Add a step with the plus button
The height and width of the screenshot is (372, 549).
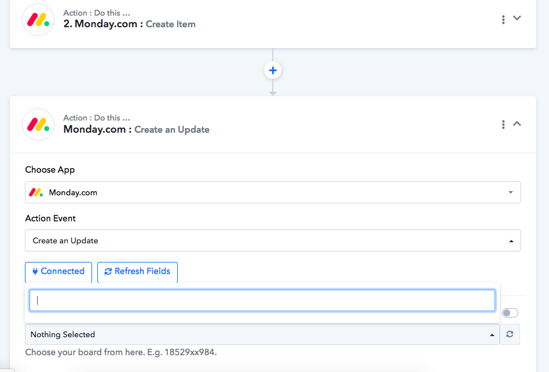(273, 71)
